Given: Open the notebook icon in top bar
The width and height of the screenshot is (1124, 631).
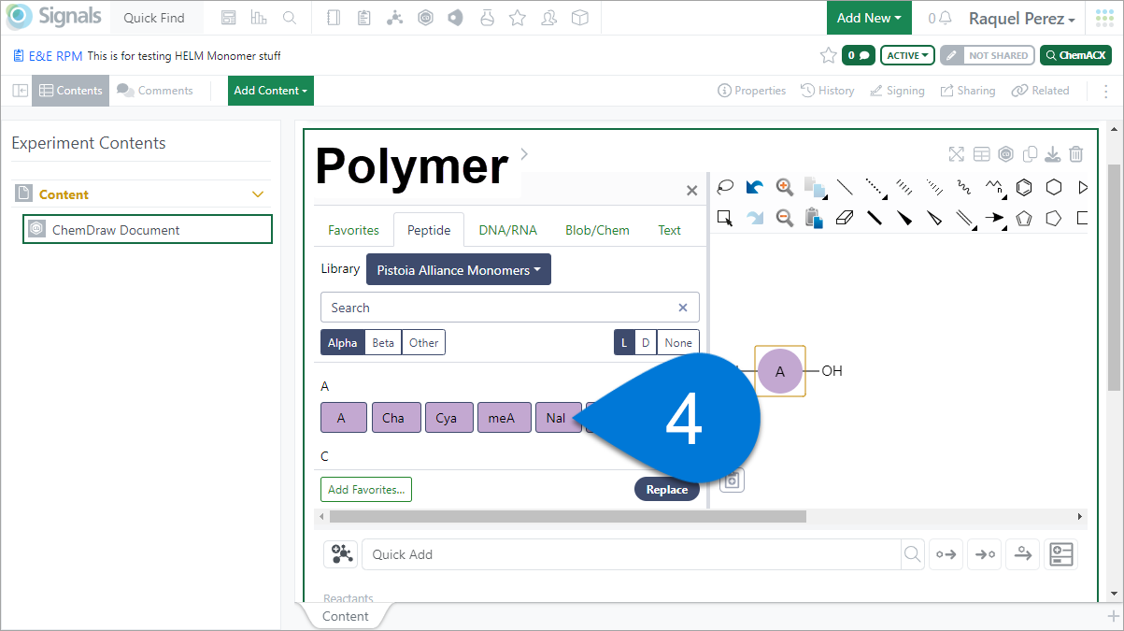Looking at the screenshot, I should click(334, 18).
